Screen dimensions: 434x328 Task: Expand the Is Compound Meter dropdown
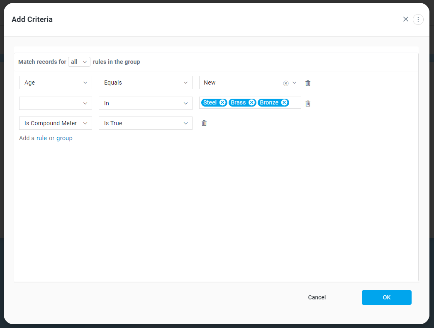(56, 123)
